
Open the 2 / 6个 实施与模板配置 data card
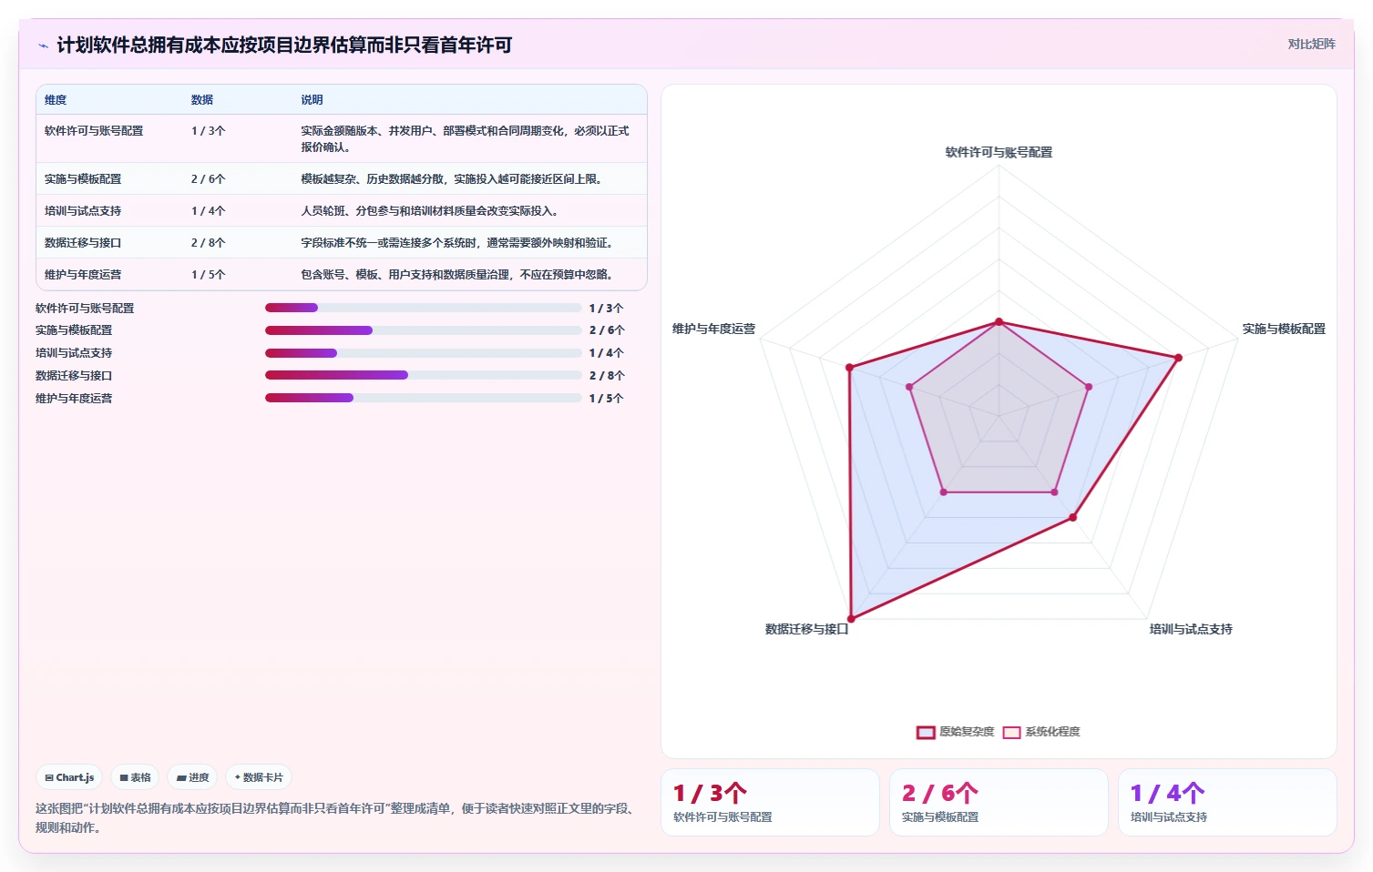(999, 803)
